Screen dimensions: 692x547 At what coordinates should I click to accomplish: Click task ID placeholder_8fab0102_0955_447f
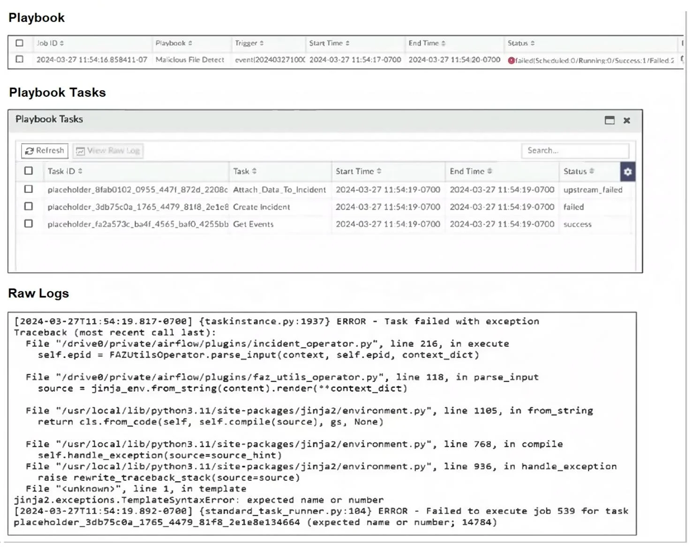[x=137, y=190]
